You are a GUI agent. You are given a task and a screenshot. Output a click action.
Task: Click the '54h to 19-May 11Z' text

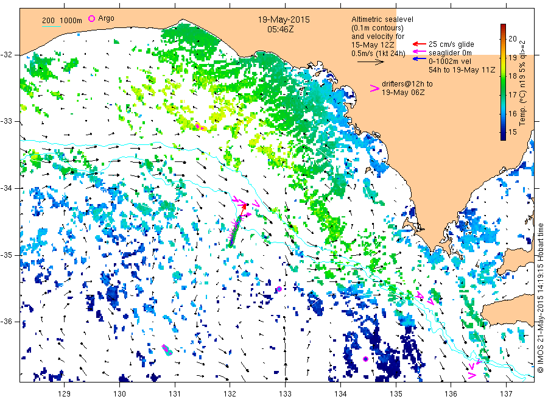pyautogui.click(x=462, y=70)
